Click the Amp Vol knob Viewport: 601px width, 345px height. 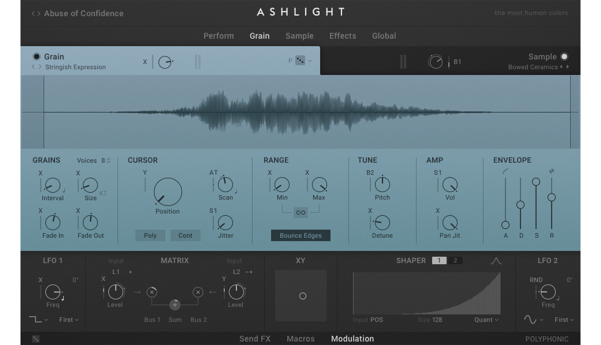point(450,185)
